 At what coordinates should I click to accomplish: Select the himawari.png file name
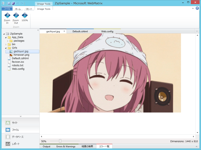[21, 55]
